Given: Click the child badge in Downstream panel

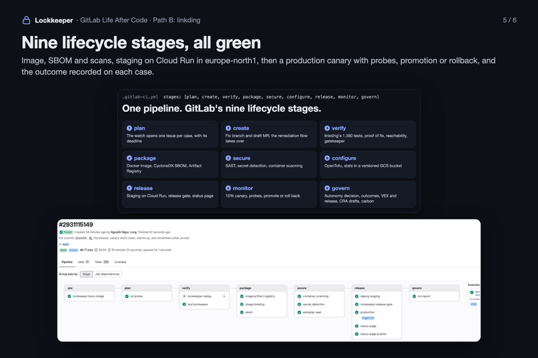Looking at the screenshot, I should (473, 304).
